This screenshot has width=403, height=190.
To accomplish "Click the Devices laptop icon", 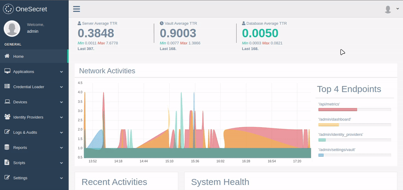I will [7, 102].
